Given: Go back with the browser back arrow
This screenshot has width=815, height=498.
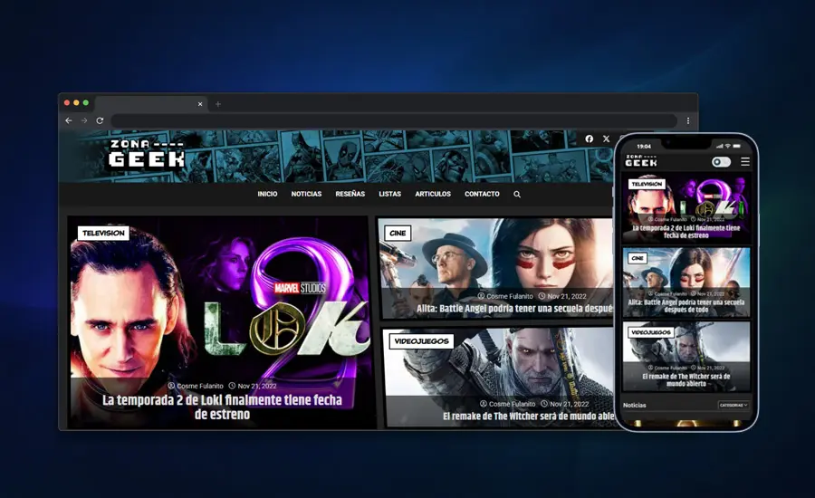Looking at the screenshot, I should click(x=69, y=120).
